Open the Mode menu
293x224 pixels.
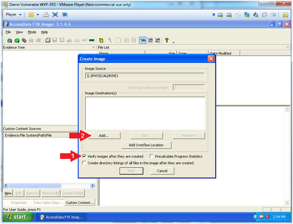pyautogui.click(x=32, y=32)
